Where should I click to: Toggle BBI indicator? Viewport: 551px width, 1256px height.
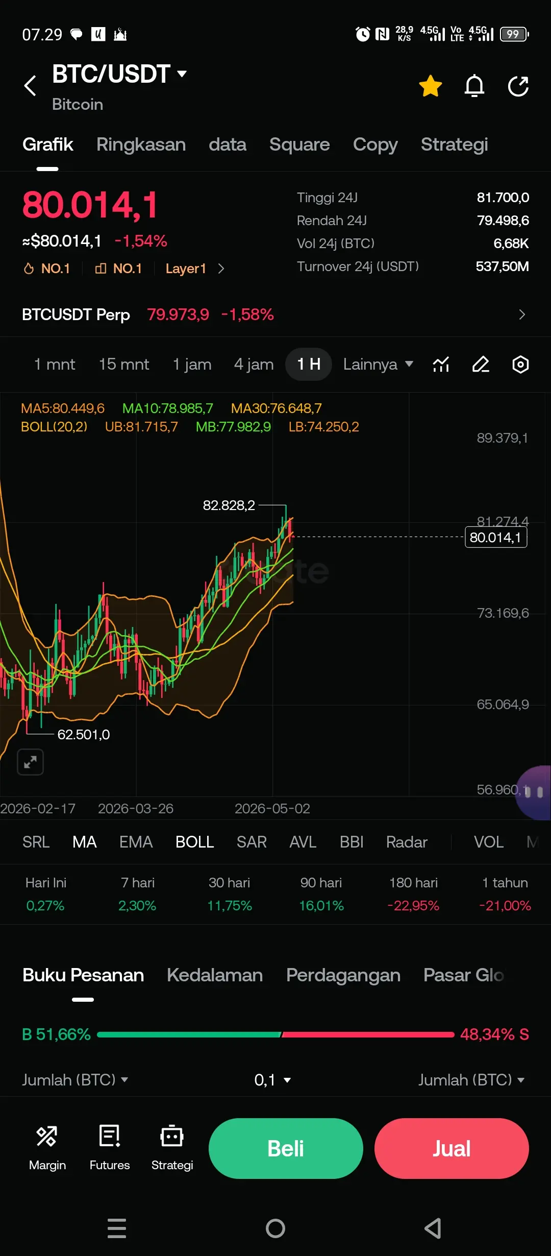pos(352,842)
